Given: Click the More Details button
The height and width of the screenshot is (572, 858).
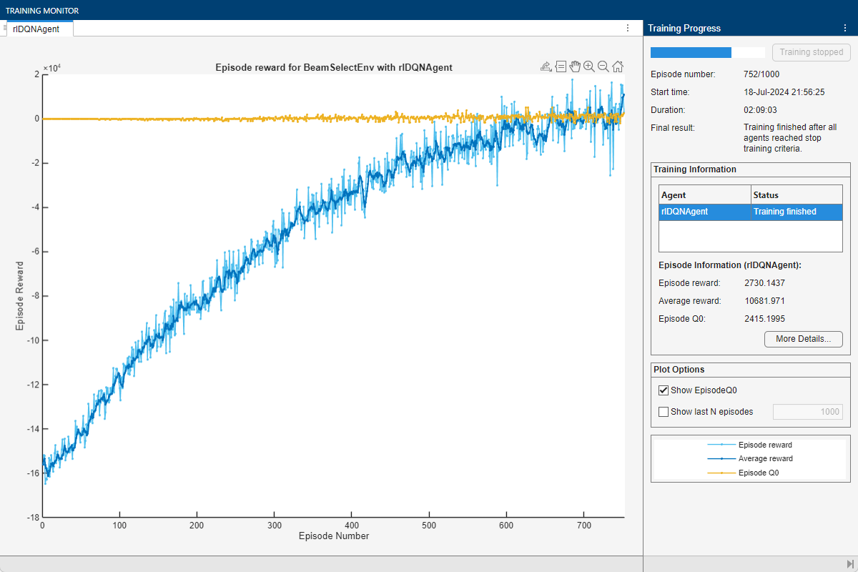Looking at the screenshot, I should 803,339.
